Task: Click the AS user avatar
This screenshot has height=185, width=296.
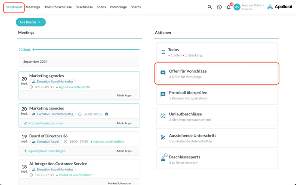Action: tap(237, 7)
